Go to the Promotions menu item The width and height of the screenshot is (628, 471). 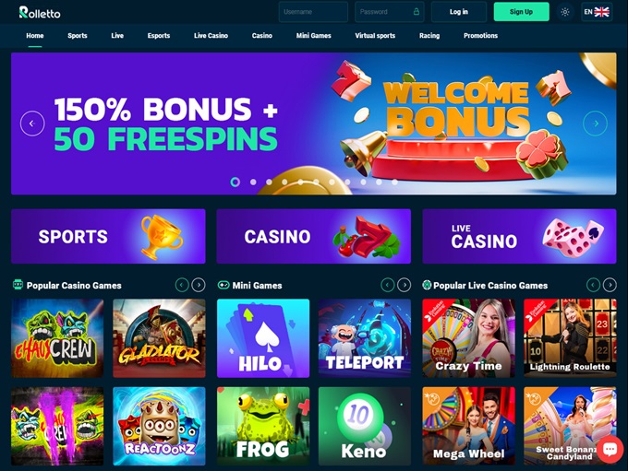click(x=480, y=36)
